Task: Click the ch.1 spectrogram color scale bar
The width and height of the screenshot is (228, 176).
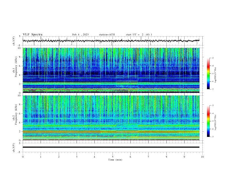Action: pos(208,73)
